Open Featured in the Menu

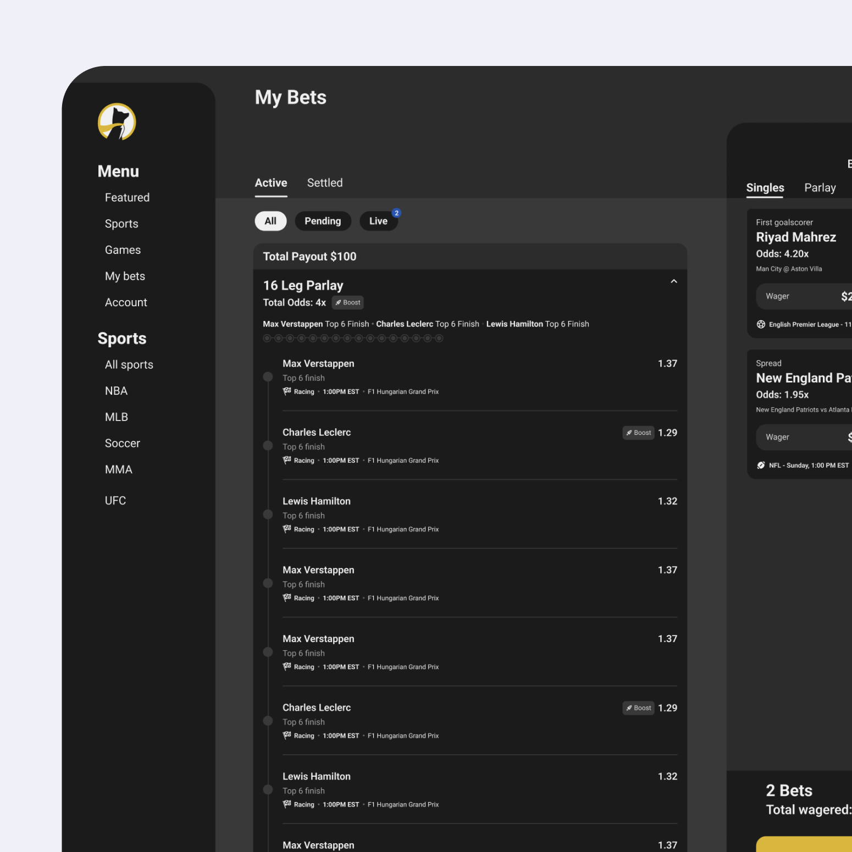tap(127, 197)
